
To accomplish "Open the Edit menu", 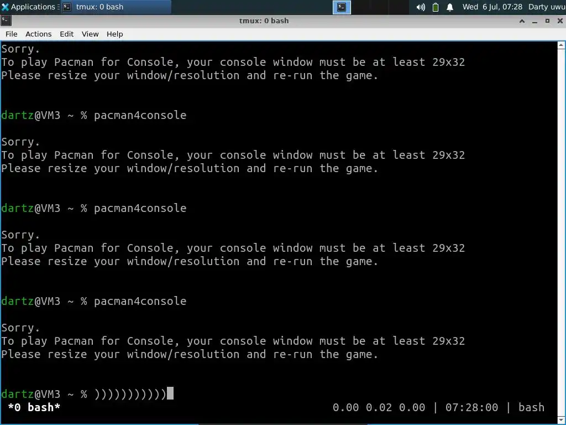I will point(67,34).
